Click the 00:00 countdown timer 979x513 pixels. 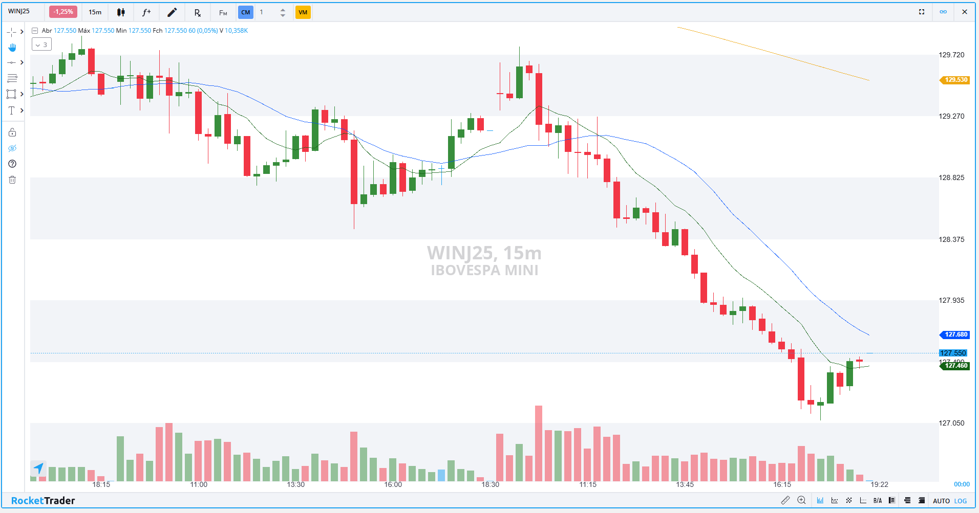click(962, 484)
